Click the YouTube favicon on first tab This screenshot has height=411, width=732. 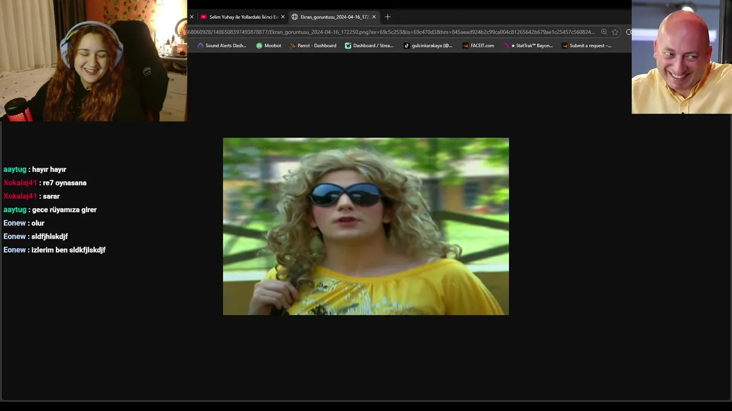(x=204, y=17)
